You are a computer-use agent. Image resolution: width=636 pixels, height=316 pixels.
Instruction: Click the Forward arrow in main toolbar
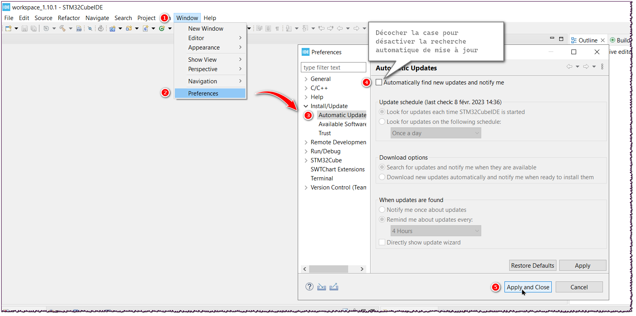click(x=356, y=28)
